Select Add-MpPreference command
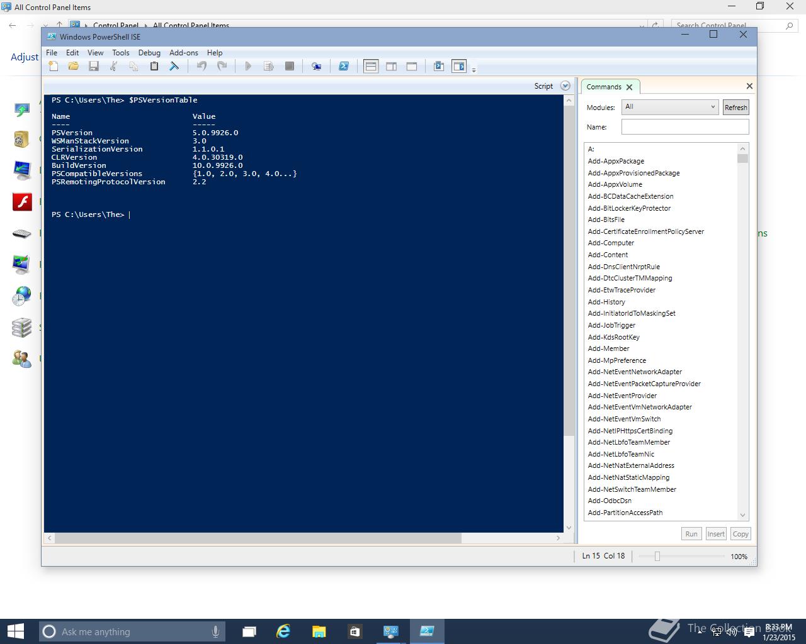 pos(616,360)
